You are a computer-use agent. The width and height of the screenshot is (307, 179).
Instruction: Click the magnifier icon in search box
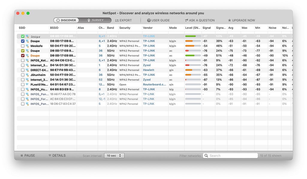click(x=206, y=156)
